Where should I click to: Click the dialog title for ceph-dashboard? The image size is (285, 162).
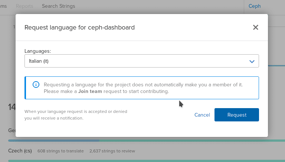click(x=79, y=27)
